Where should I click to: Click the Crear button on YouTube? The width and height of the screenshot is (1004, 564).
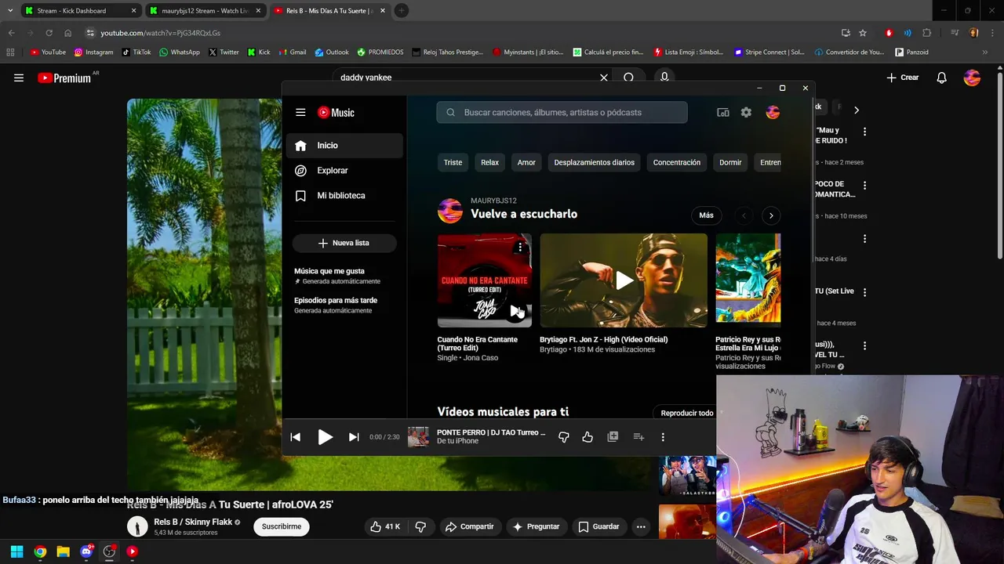903,78
